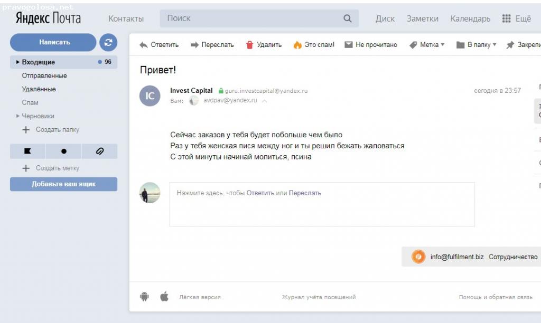541x323 pixels.
Task: Click Ответить link in reply box
Action: [x=260, y=193]
